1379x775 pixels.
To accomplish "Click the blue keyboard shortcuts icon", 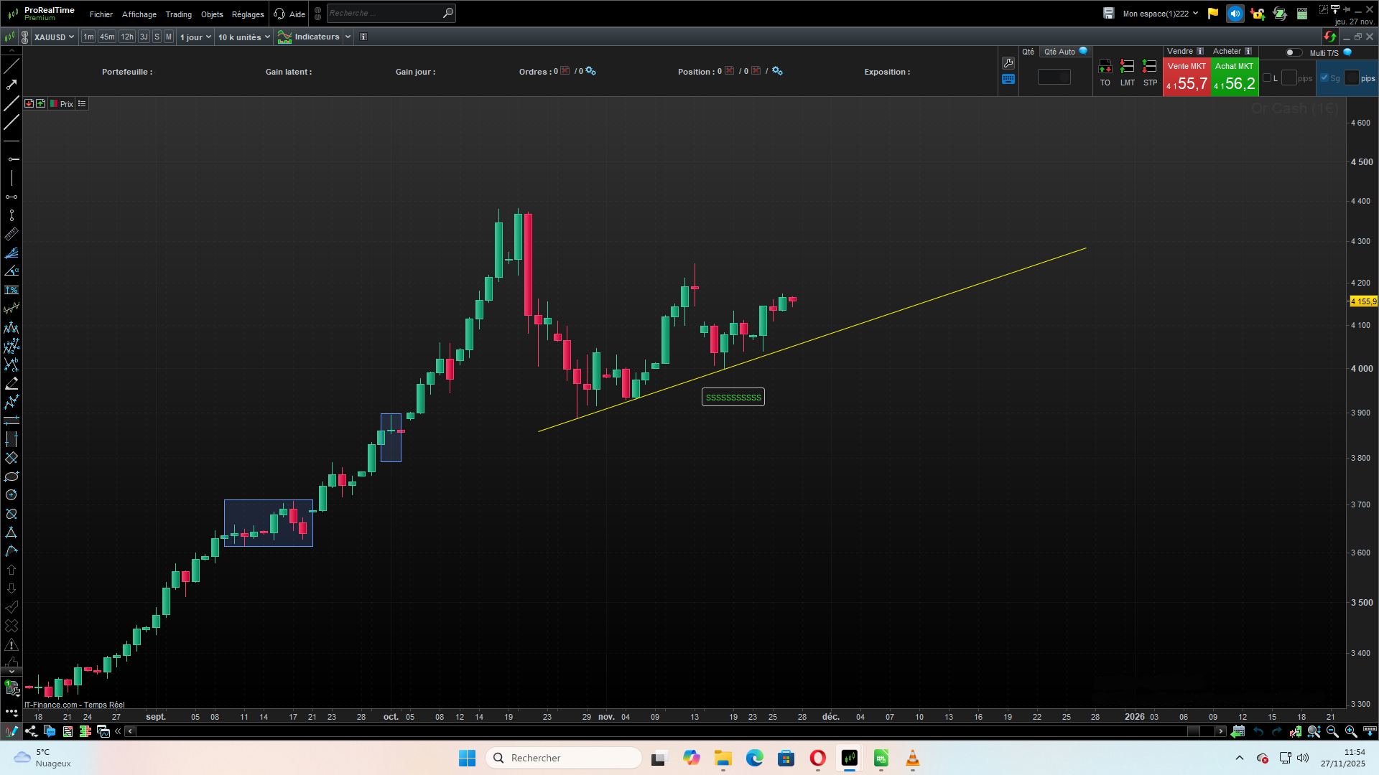I will point(1008,80).
